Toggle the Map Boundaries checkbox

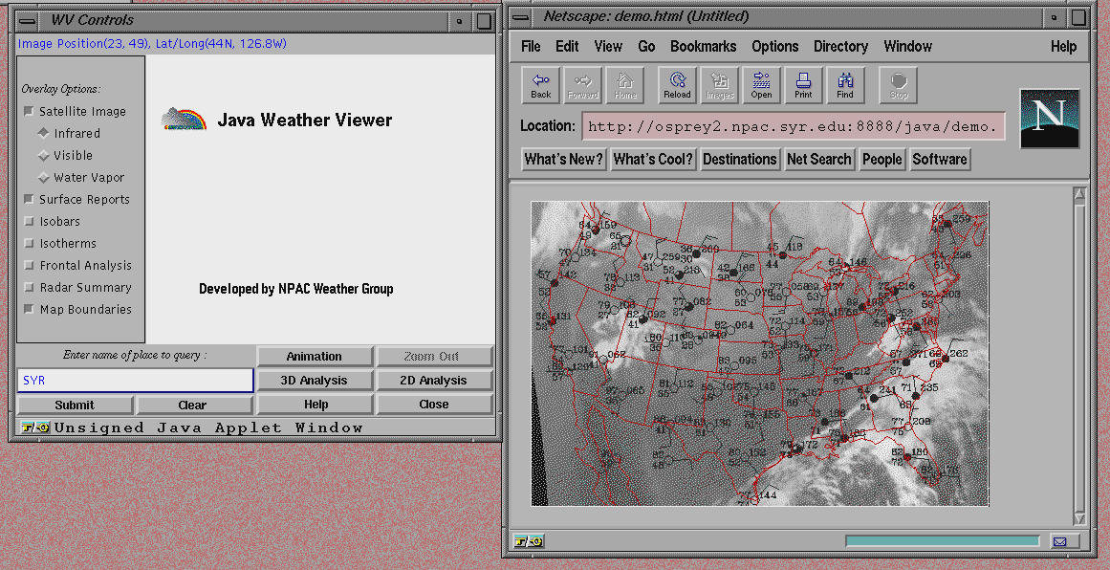click(x=29, y=310)
